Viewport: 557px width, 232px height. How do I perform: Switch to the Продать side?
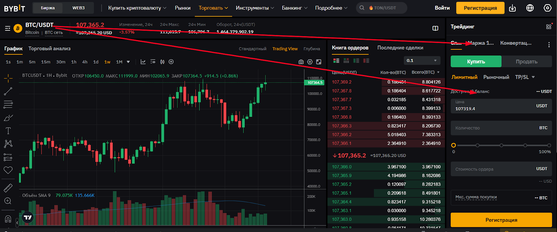(527, 61)
